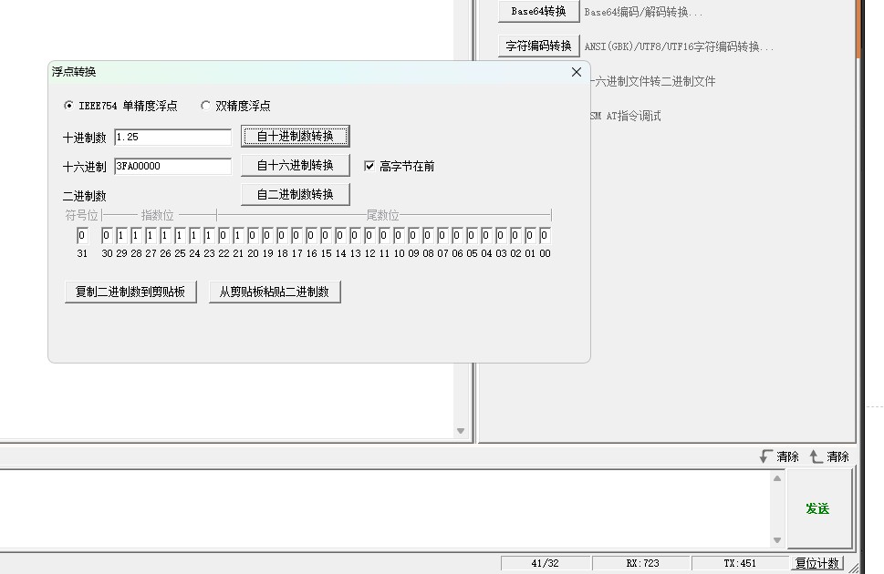
Task: Click the hexadecimal input field
Action: [x=172, y=166]
